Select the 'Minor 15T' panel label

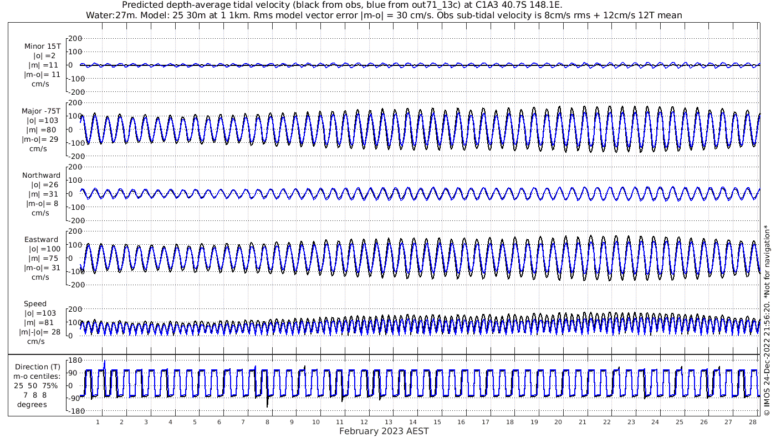tap(43, 47)
